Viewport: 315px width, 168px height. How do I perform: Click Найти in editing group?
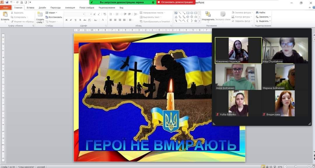pos(260,13)
